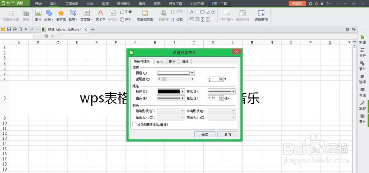Click 新建 in the right sidebar
This screenshot has width=369, height=173.
[x=362, y=40]
